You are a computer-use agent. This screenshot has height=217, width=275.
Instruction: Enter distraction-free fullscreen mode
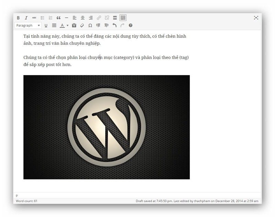(x=256, y=18)
